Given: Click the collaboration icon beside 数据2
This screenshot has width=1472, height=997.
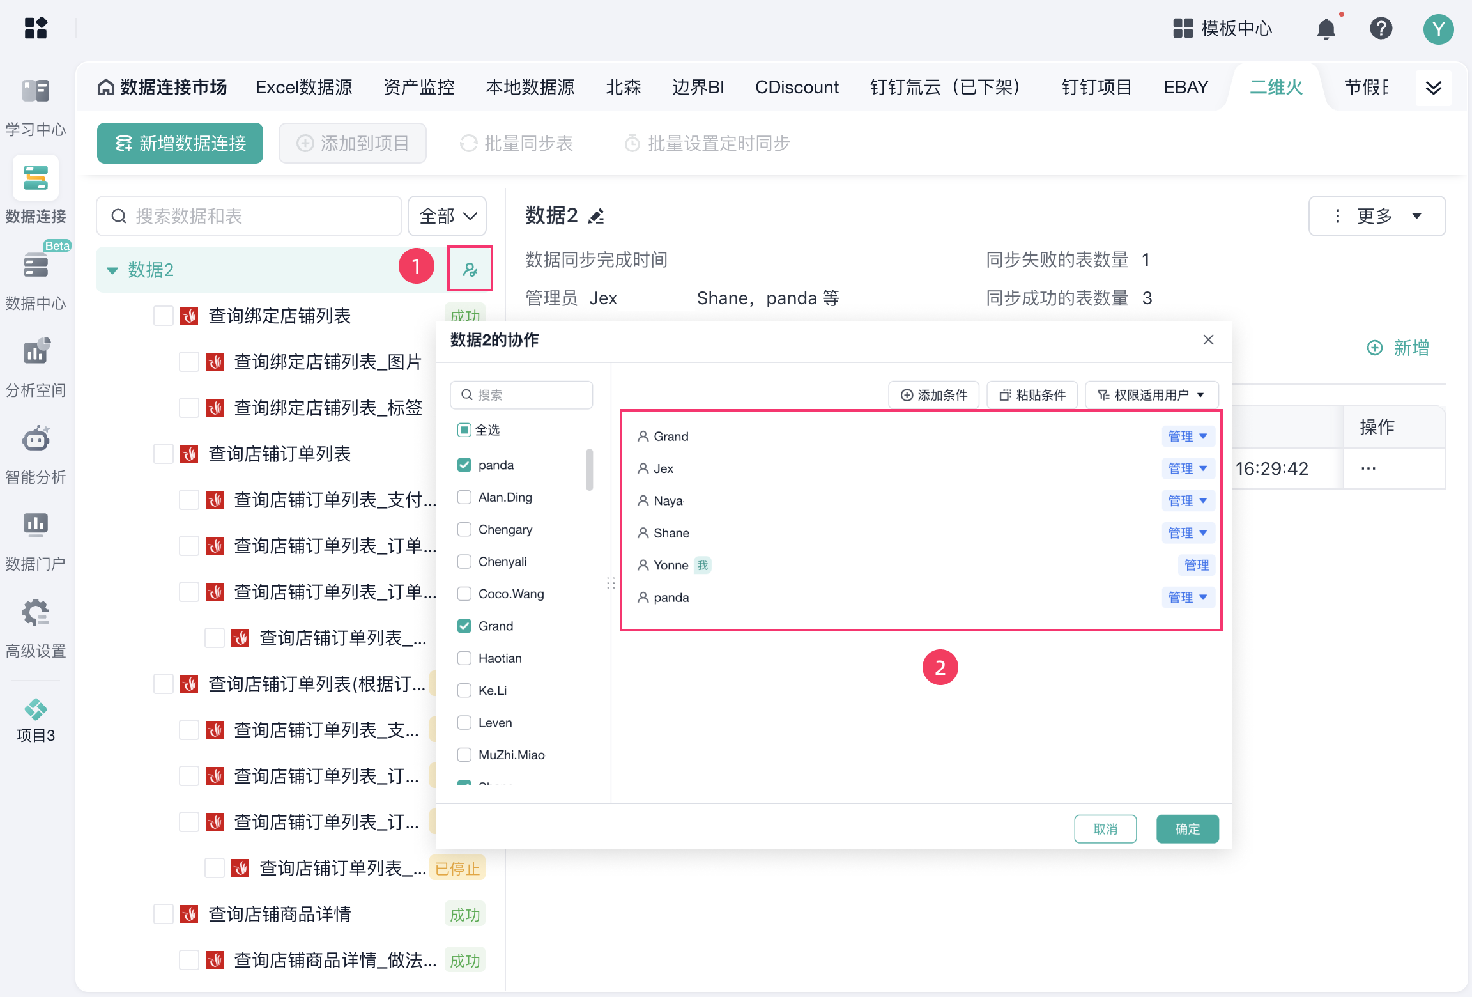Looking at the screenshot, I should click(470, 269).
